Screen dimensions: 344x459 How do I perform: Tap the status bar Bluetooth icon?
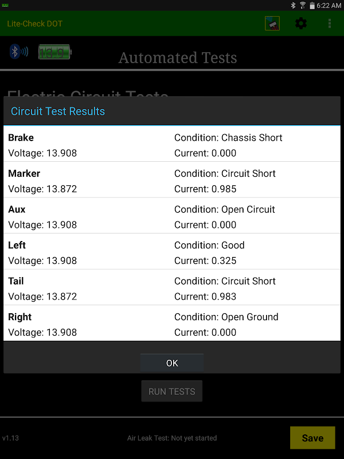click(293, 5)
